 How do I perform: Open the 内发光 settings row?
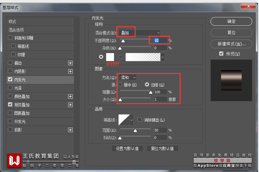[40, 80]
